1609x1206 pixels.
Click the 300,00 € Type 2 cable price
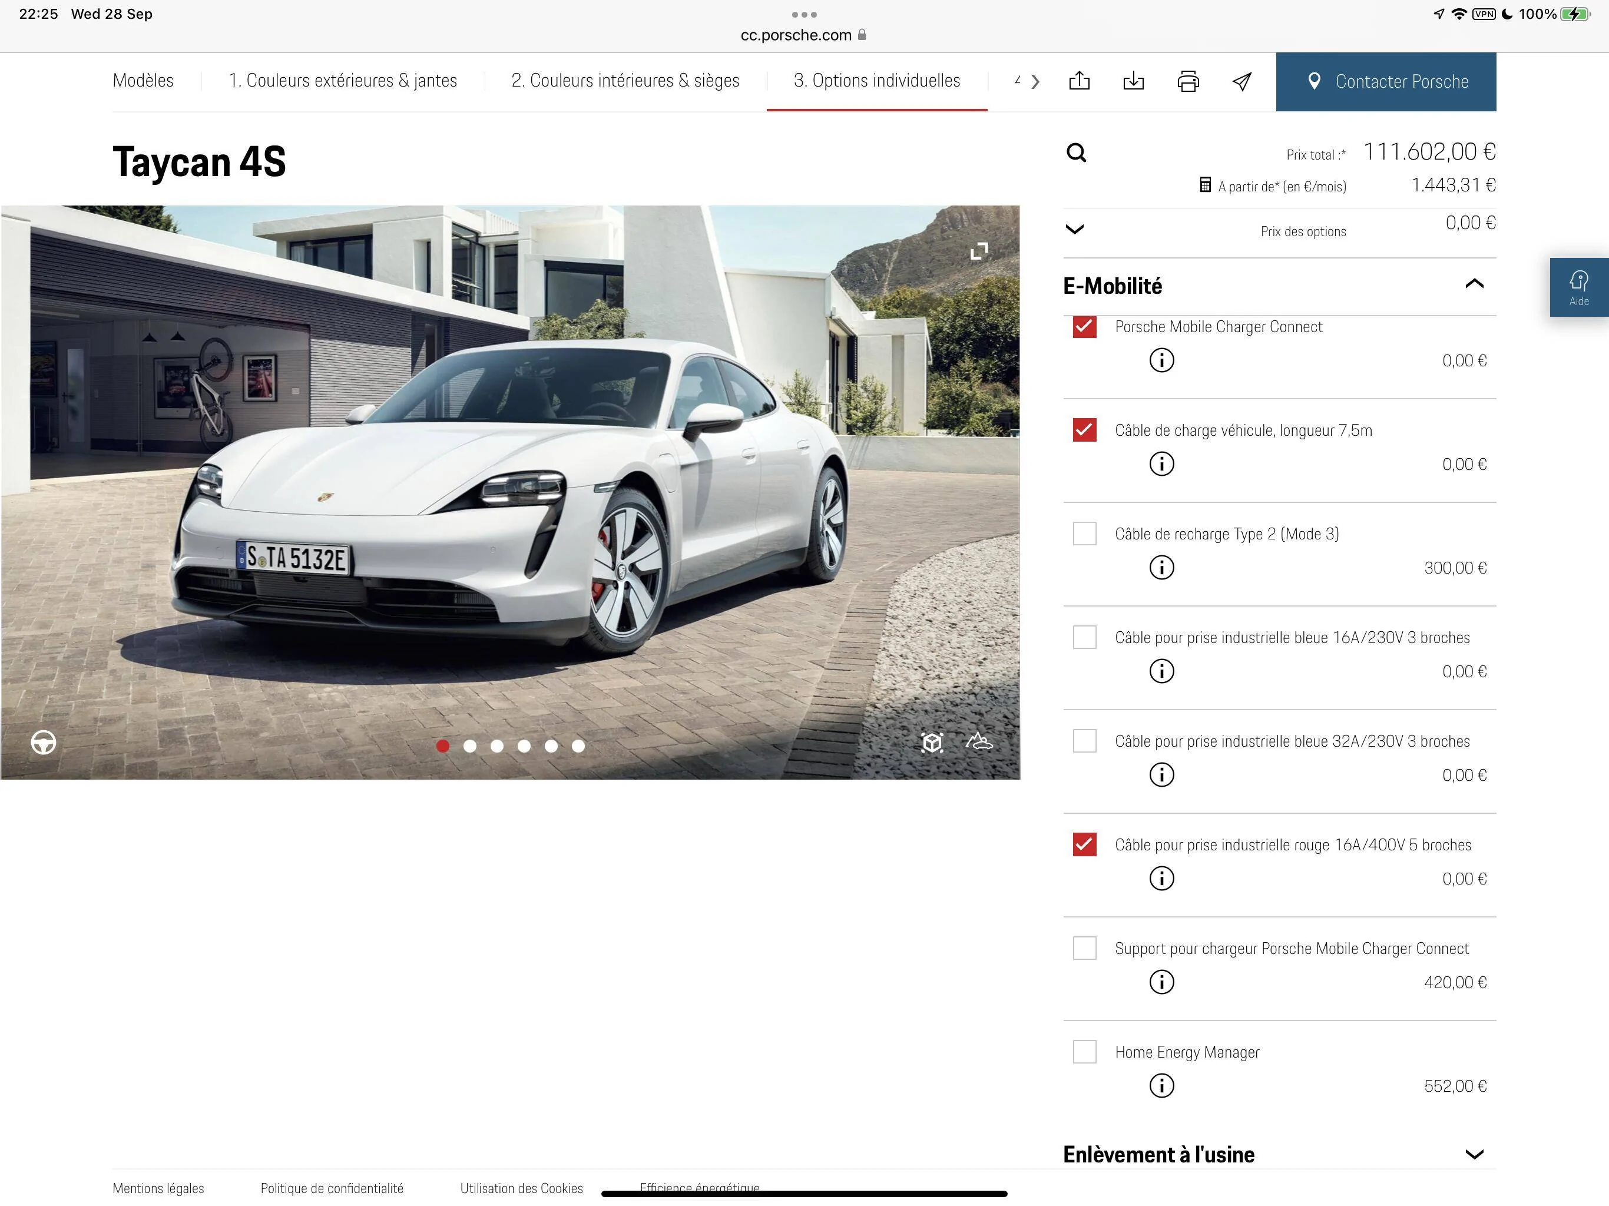pyautogui.click(x=1455, y=568)
